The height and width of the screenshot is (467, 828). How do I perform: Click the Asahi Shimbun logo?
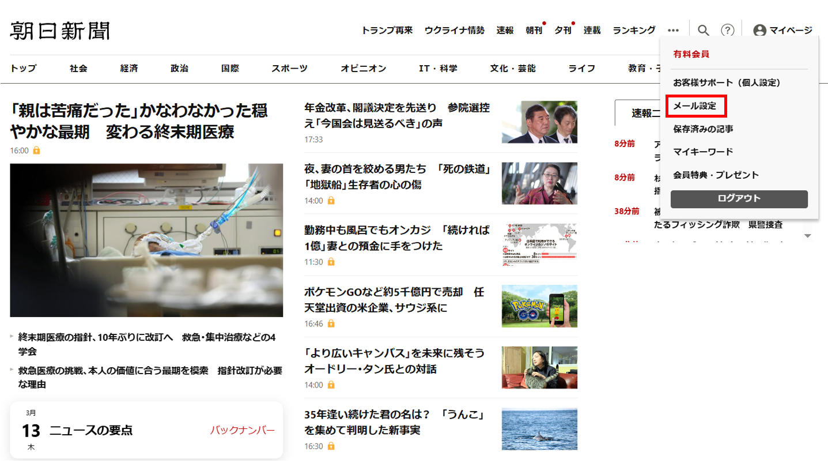coord(60,30)
